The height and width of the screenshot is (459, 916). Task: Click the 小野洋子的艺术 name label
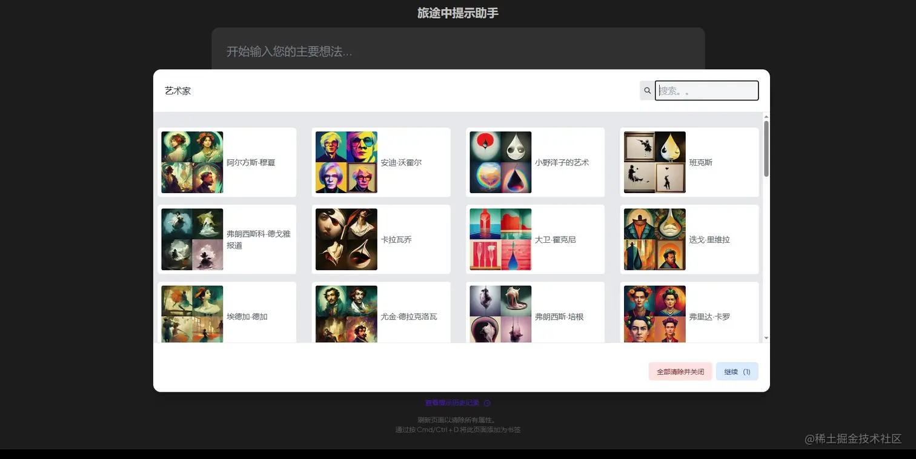(562, 162)
